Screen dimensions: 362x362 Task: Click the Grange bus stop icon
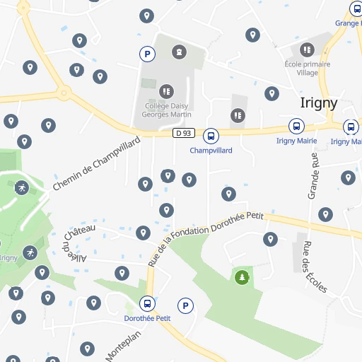(357, 8)
